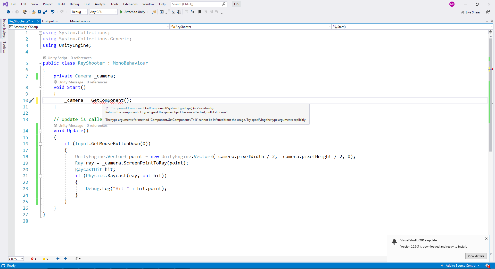Open the Analyze menu

pyautogui.click(x=100, y=4)
